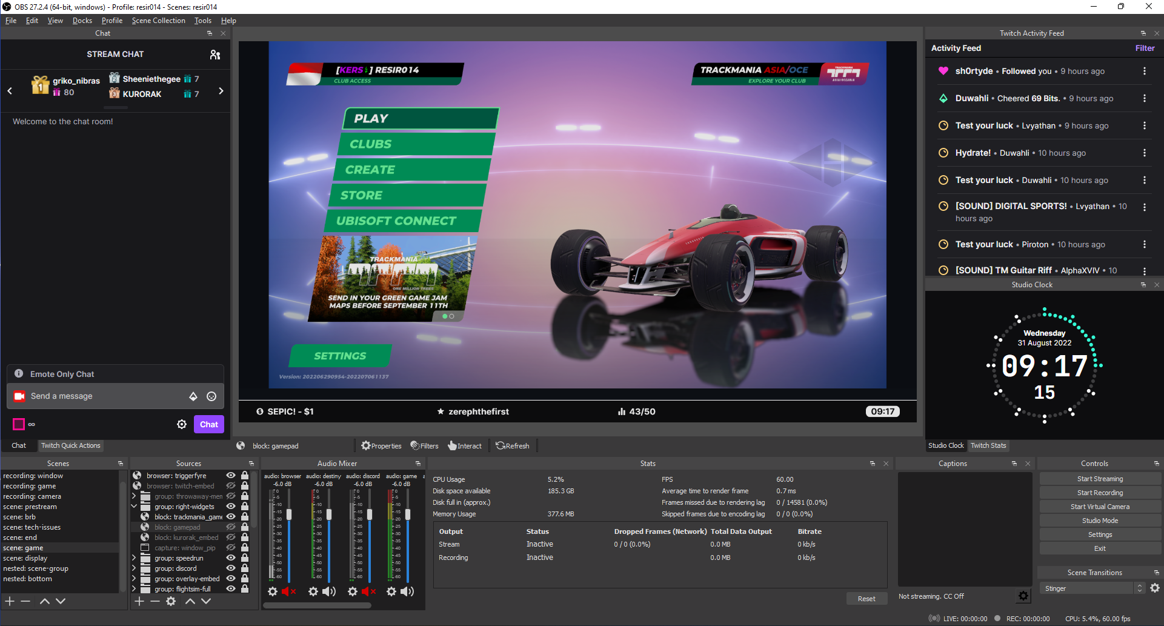Open chat settings gear icon
1164x626 pixels.
pyautogui.click(x=182, y=424)
